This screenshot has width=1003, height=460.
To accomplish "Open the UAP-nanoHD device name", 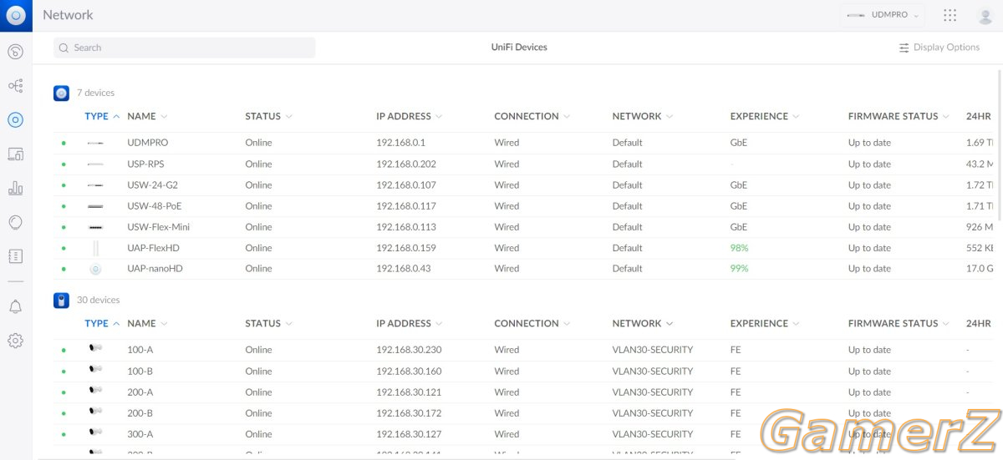I will tap(155, 269).
